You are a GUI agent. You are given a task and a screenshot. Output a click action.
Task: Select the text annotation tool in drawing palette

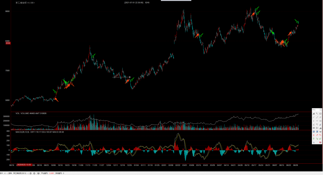(x=313, y=113)
